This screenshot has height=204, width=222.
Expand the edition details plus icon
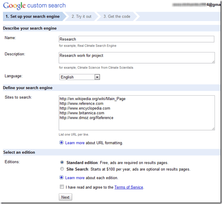pos(61,177)
